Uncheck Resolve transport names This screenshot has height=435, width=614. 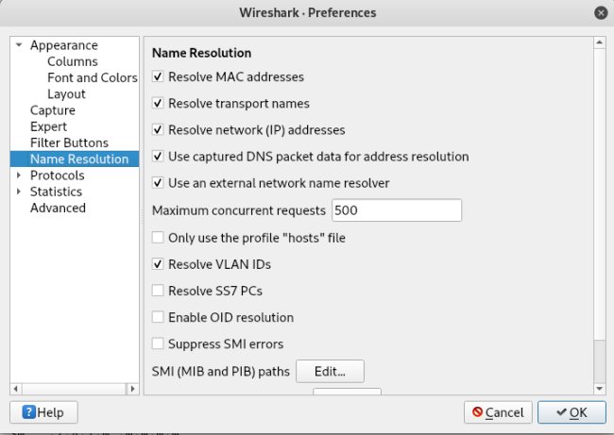click(159, 103)
